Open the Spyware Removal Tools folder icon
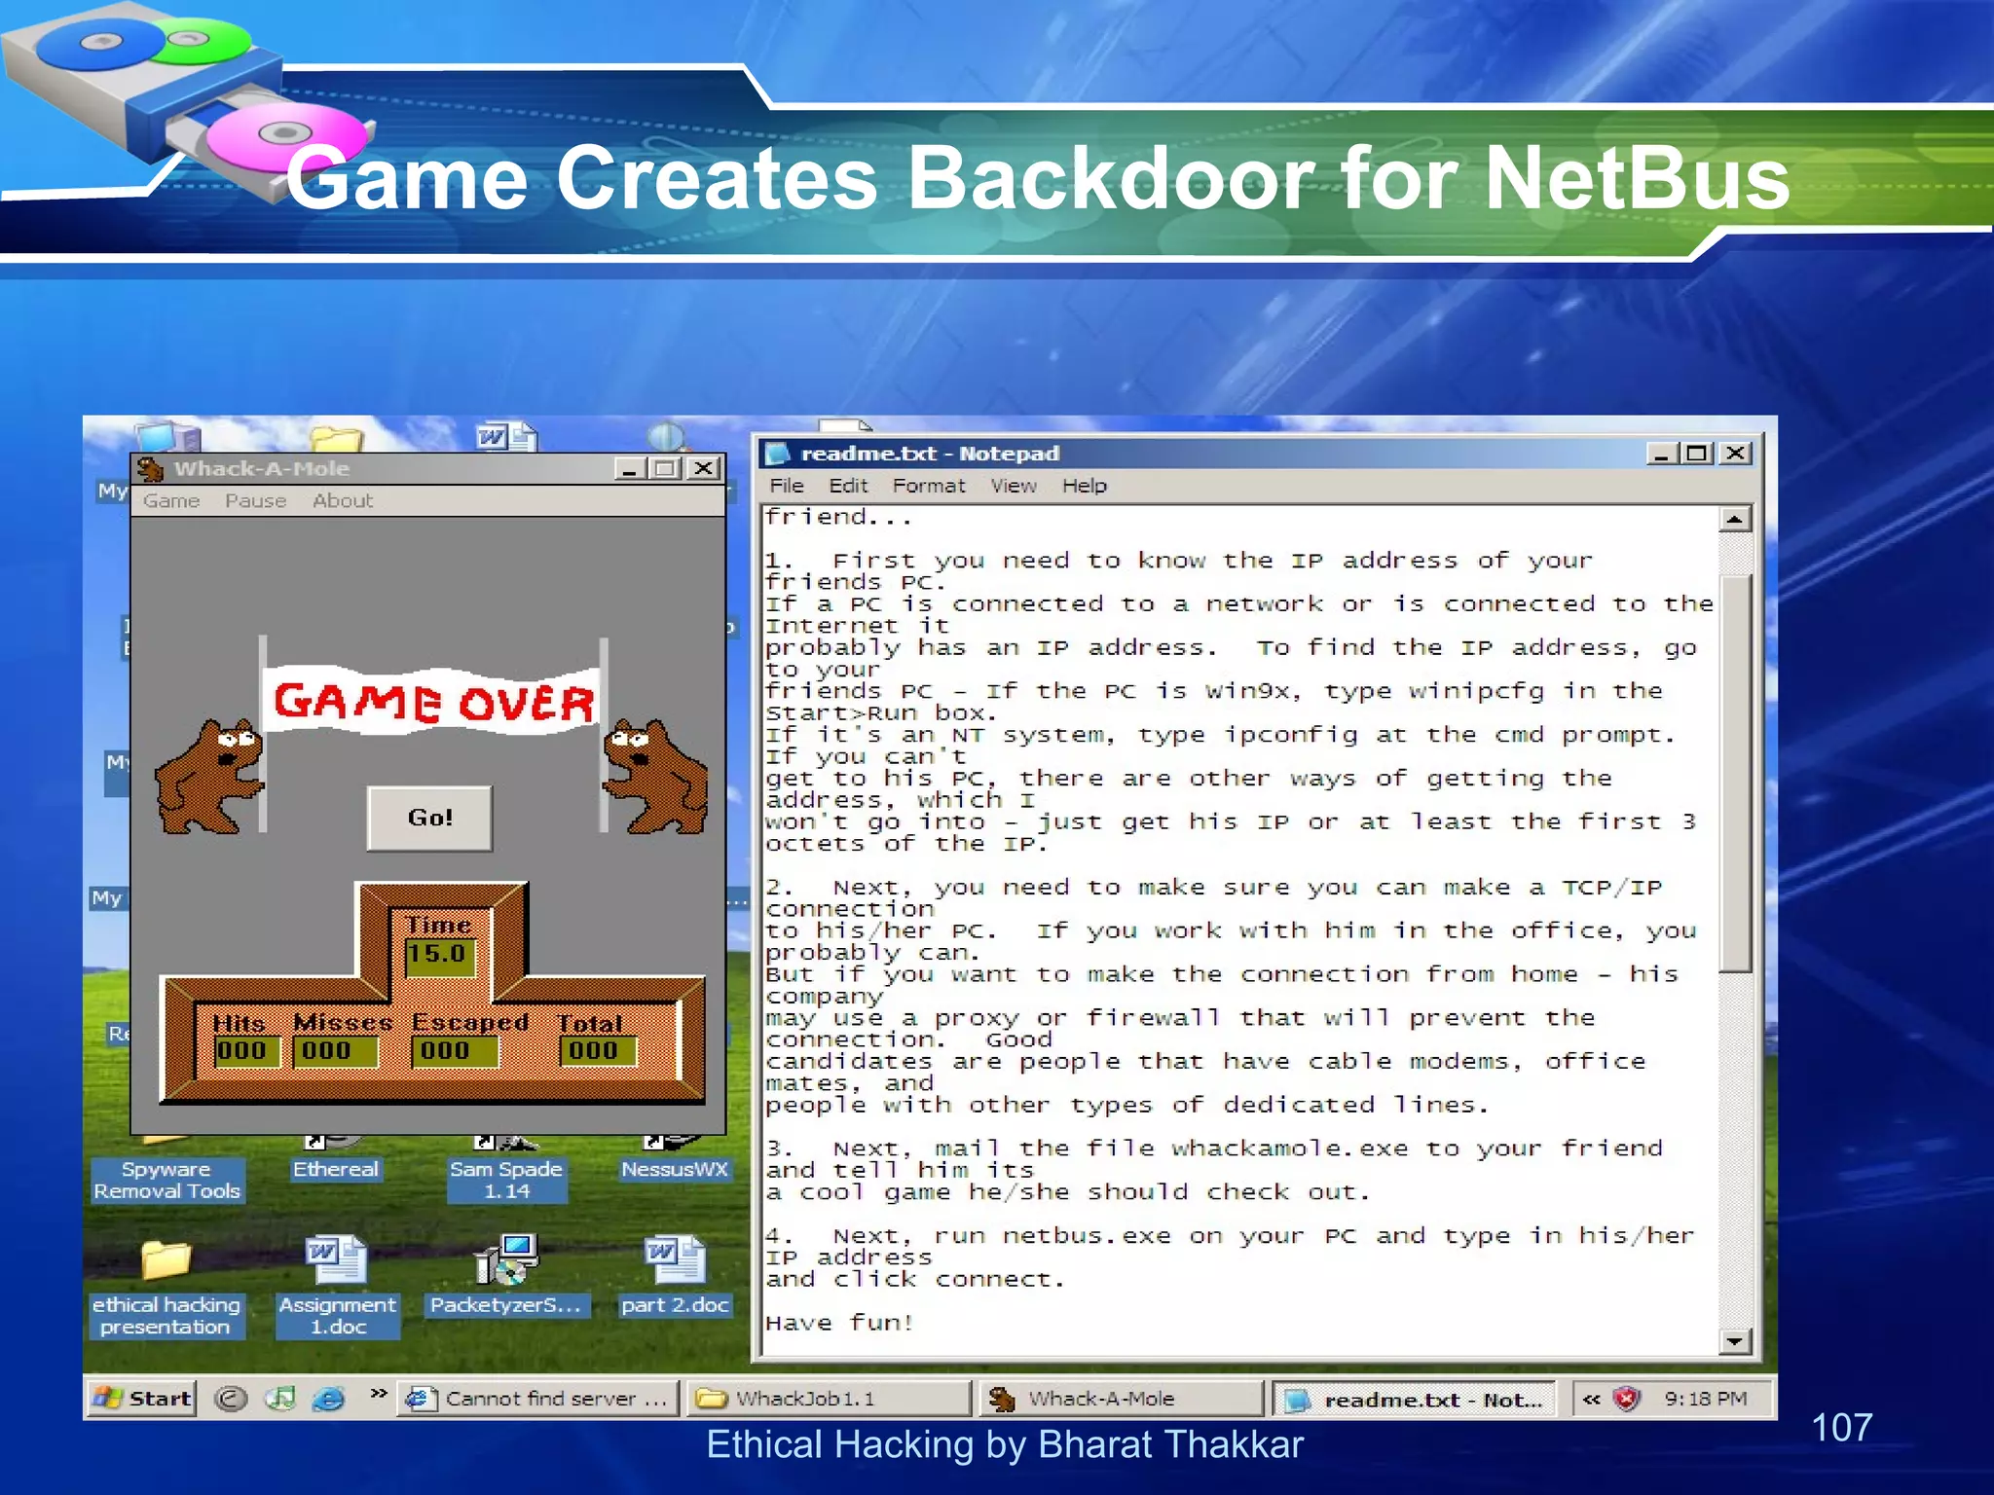The height and width of the screenshot is (1495, 1994). point(166,1179)
